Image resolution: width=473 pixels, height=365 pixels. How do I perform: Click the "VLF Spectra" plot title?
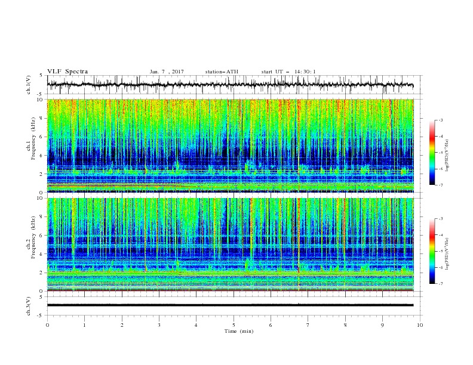click(x=67, y=72)
